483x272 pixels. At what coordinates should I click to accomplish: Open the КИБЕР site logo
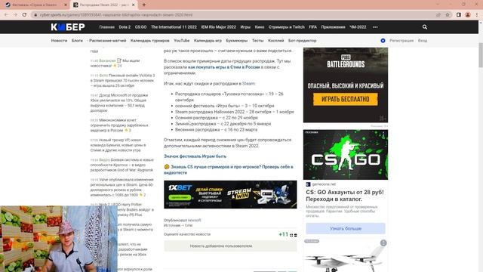click(x=68, y=27)
